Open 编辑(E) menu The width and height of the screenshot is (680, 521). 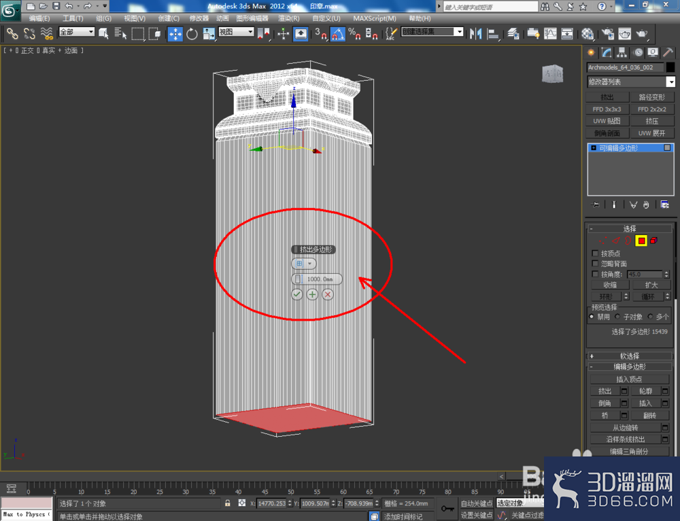pyautogui.click(x=39, y=18)
